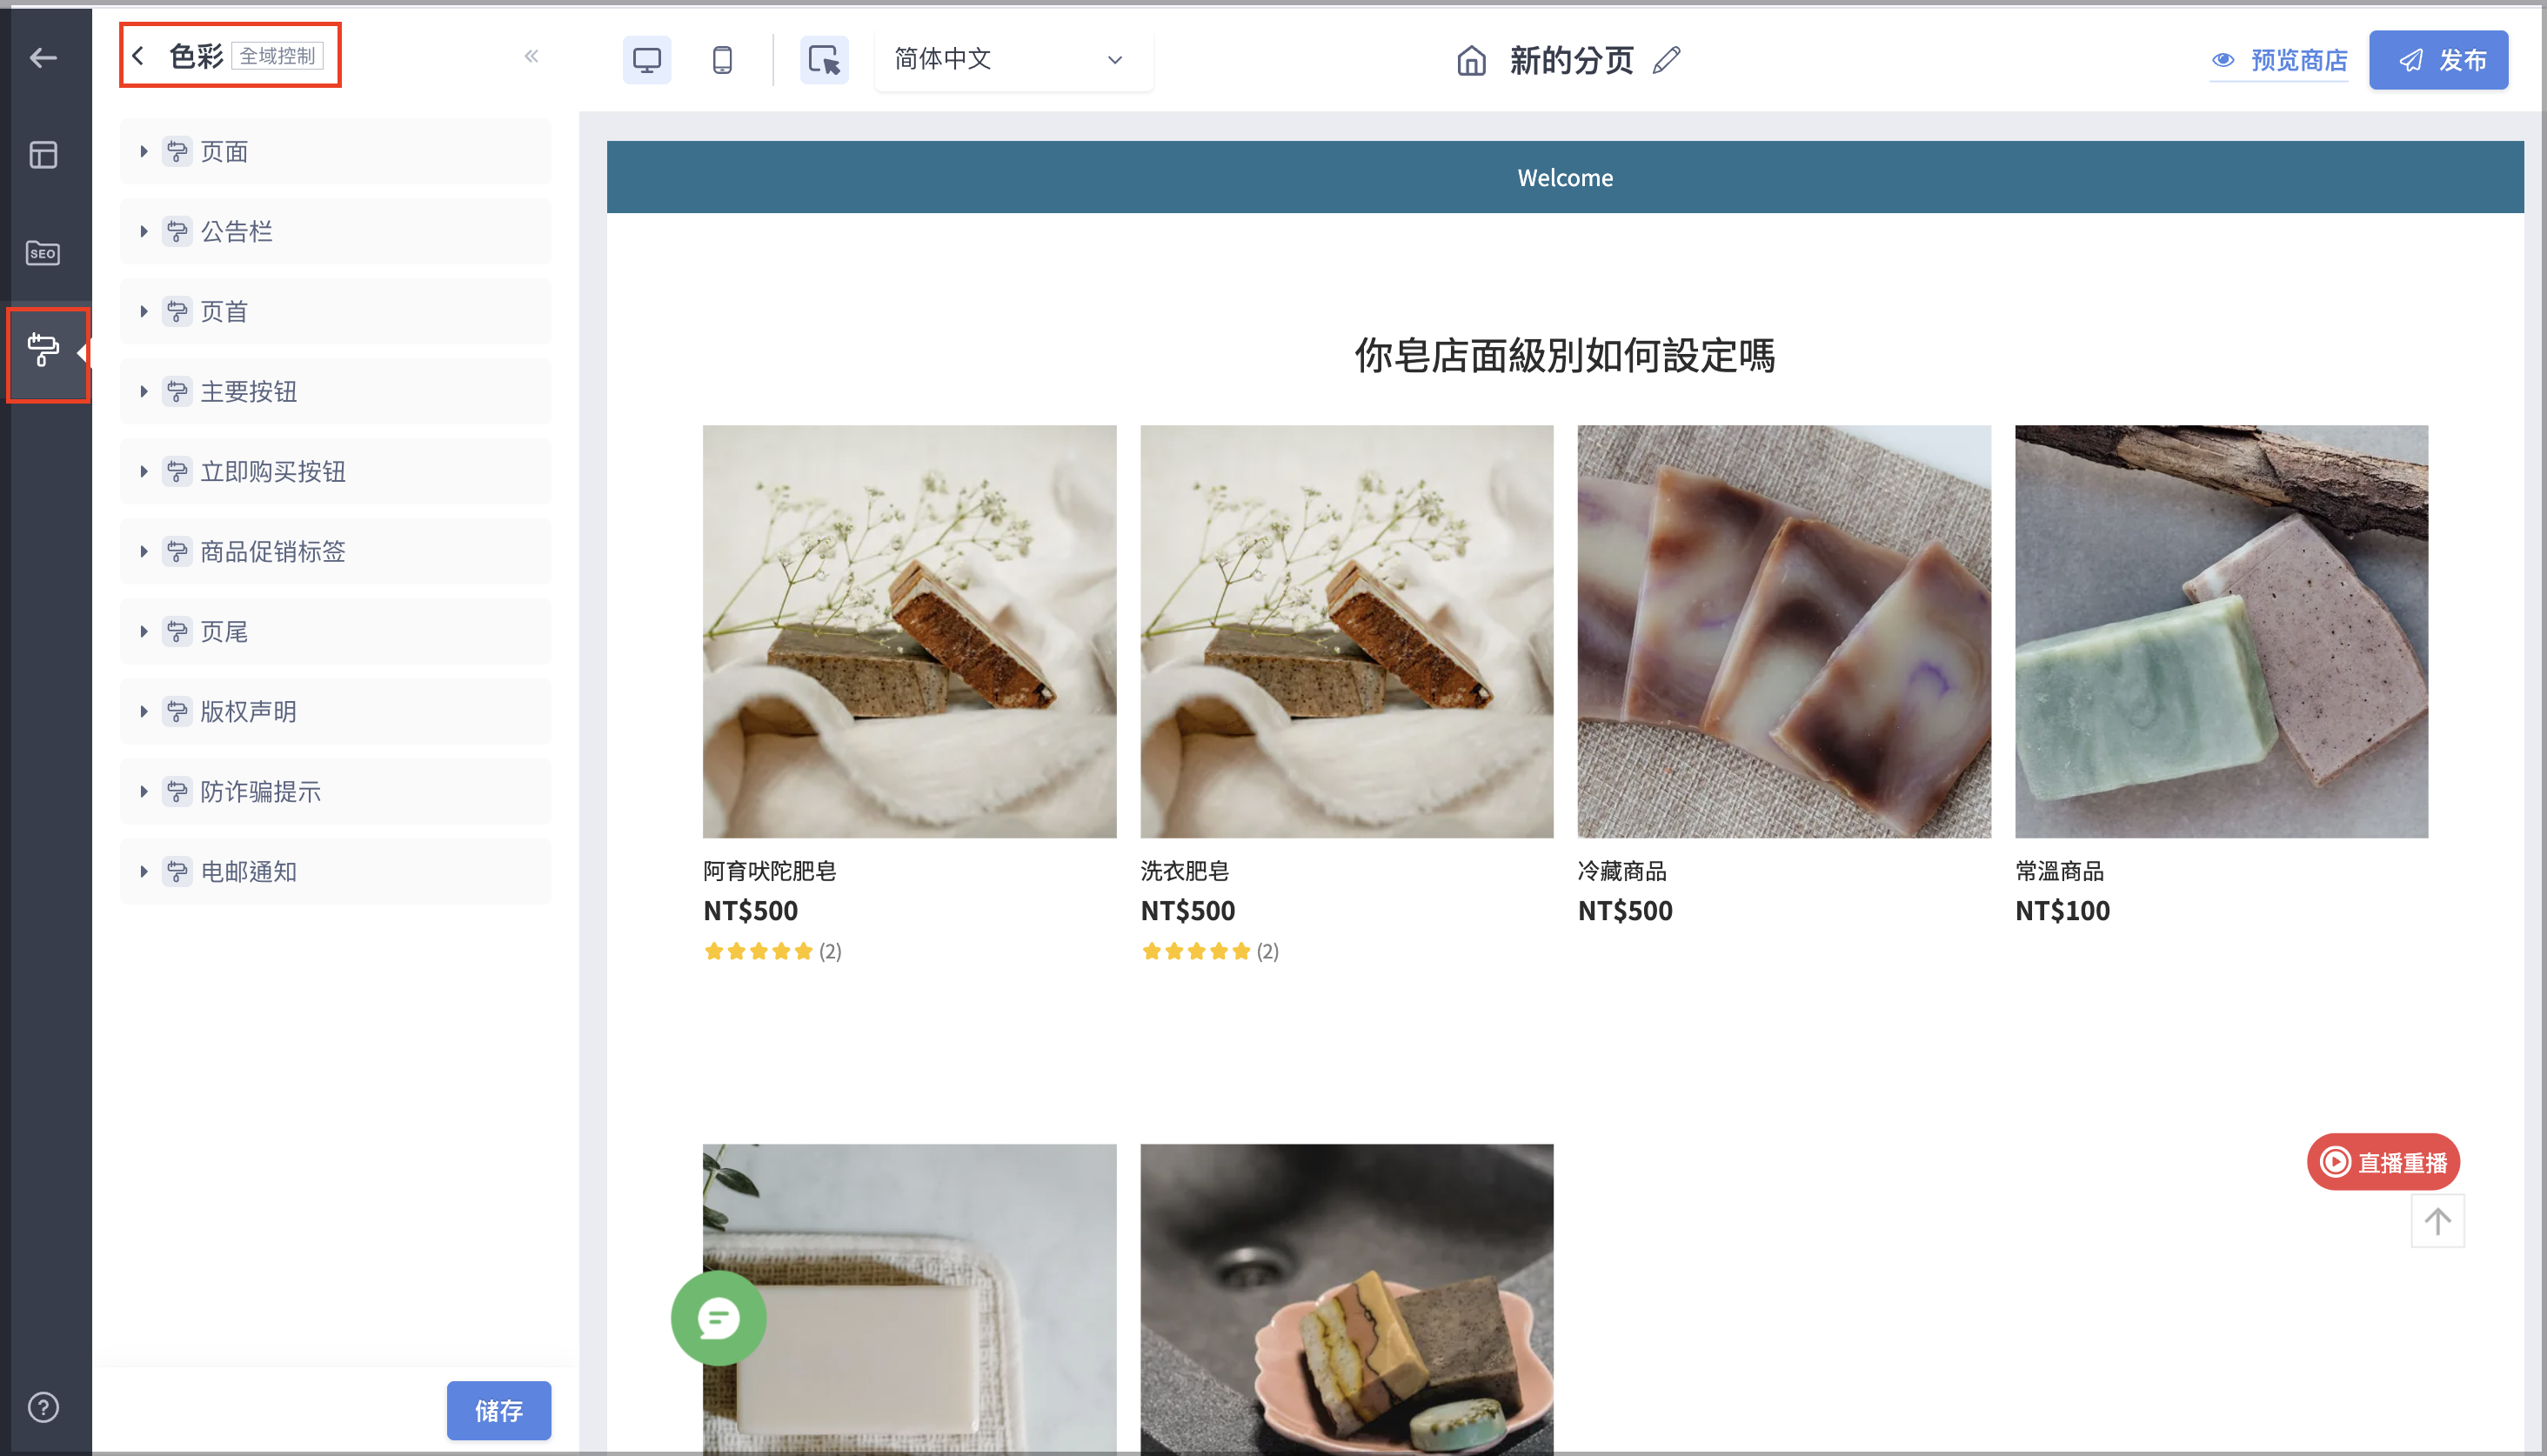Screen dimensions: 2547x1456
Task: Open the soap on pink dish image
Action: 1346,1299
